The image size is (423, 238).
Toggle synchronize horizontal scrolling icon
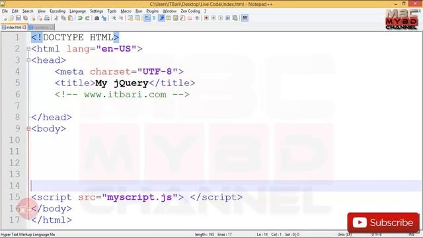tap(137, 18)
